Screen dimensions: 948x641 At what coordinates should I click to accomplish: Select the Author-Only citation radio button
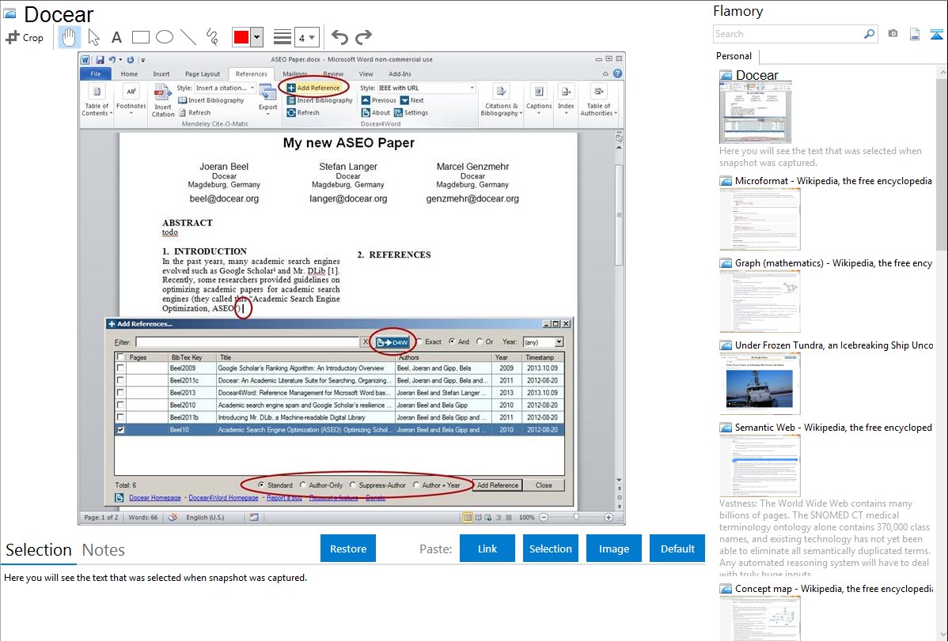click(x=303, y=485)
